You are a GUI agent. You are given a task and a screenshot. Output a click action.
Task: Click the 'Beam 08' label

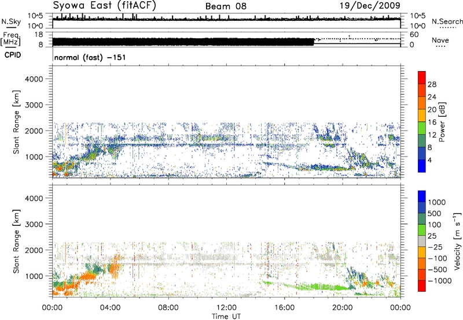coord(226,6)
